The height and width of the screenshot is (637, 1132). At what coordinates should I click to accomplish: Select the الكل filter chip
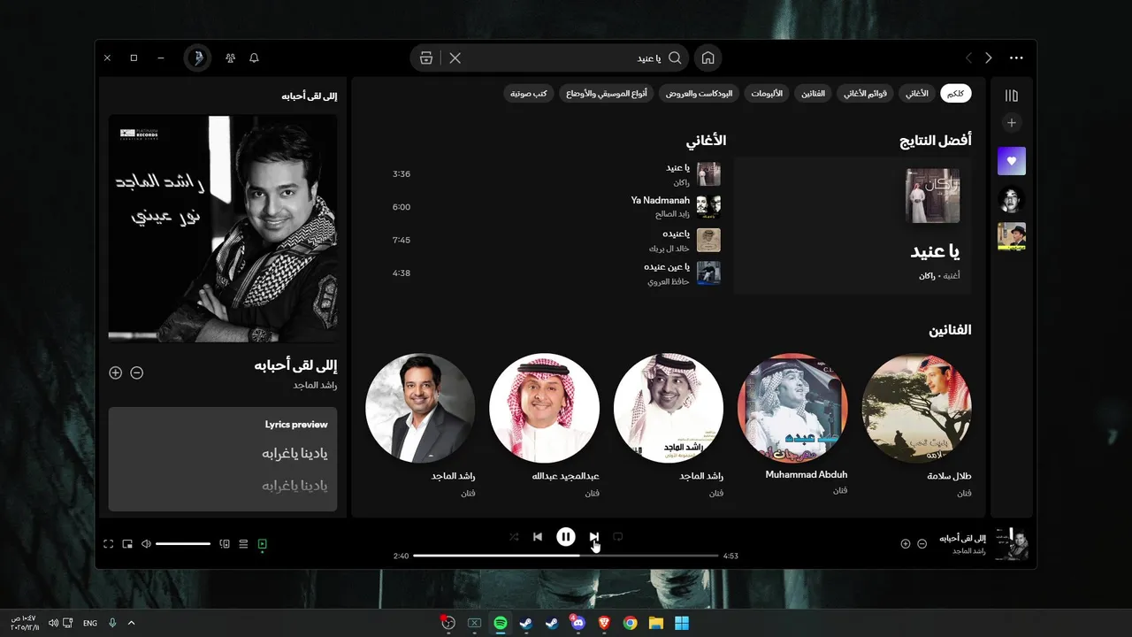click(956, 93)
